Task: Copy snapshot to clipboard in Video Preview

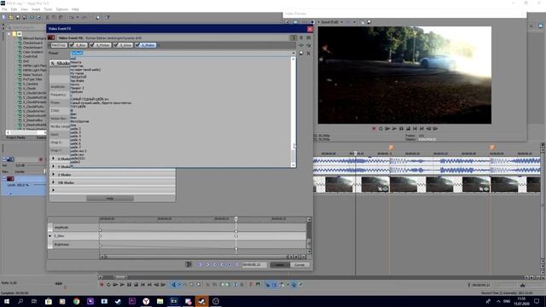Action: pos(362,22)
